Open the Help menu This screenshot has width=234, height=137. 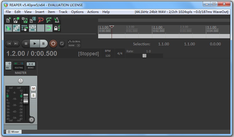106,12
